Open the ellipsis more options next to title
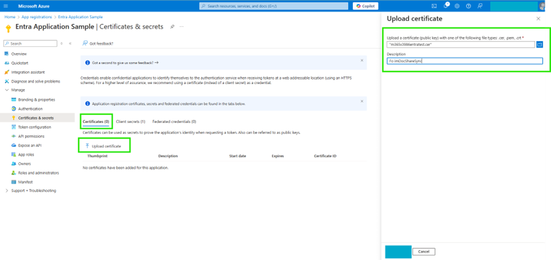Image resolution: width=551 pixels, height=260 pixels. pos(182,27)
